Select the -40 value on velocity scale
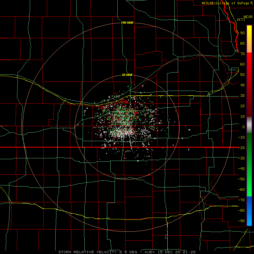This screenshot has width=254, height=254. (241, 169)
